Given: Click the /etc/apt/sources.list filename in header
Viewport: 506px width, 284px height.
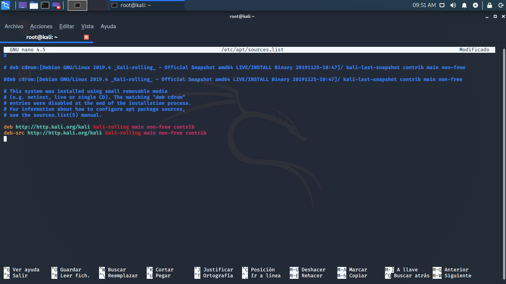Looking at the screenshot, I should (252, 49).
